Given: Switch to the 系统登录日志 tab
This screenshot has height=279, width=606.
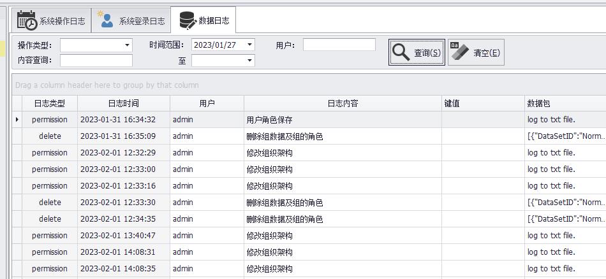Looking at the screenshot, I should [141, 21].
